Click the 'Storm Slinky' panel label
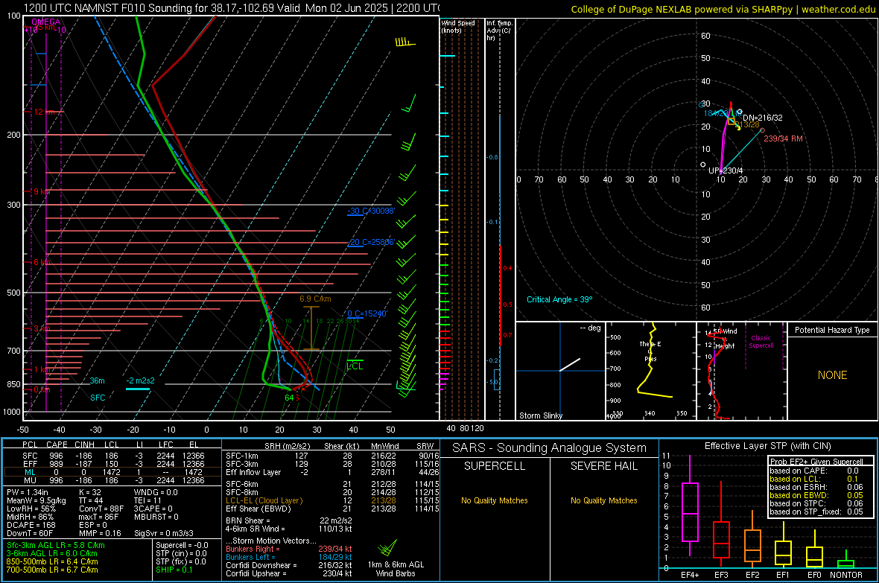This screenshot has width=879, height=583. click(540, 415)
